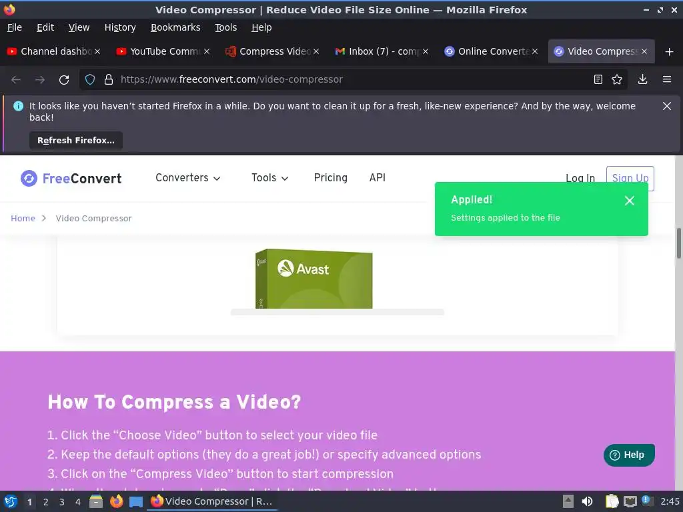
Task: Click the update notifier tray icon
Action: point(647,501)
